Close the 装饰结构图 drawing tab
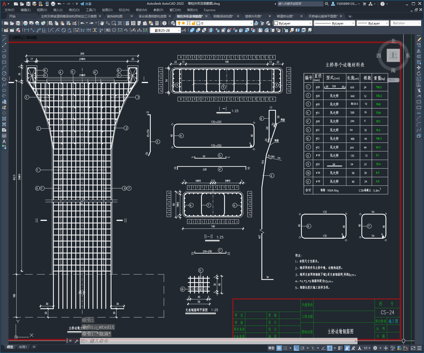Image resolution: width=424 pixels, height=353 pixels. click(x=132, y=16)
